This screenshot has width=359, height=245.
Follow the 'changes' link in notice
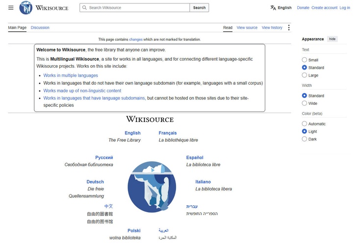(x=136, y=39)
